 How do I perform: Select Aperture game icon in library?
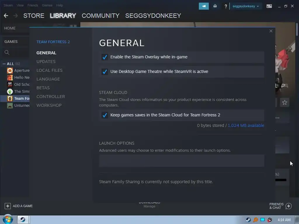point(10,71)
